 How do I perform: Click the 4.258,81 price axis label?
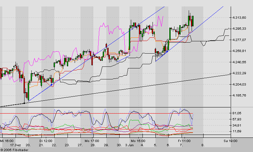click(239, 51)
